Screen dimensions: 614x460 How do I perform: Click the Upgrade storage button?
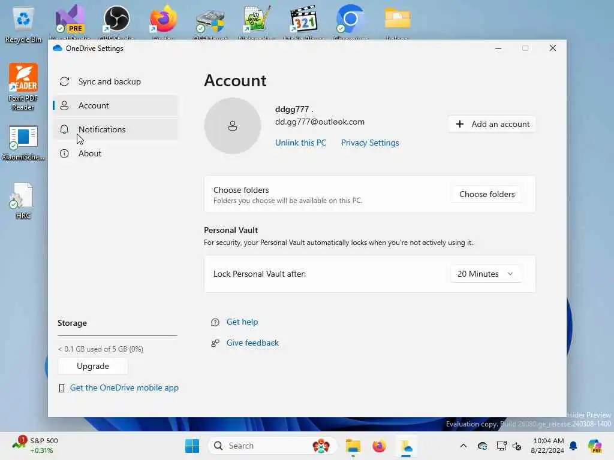93,366
